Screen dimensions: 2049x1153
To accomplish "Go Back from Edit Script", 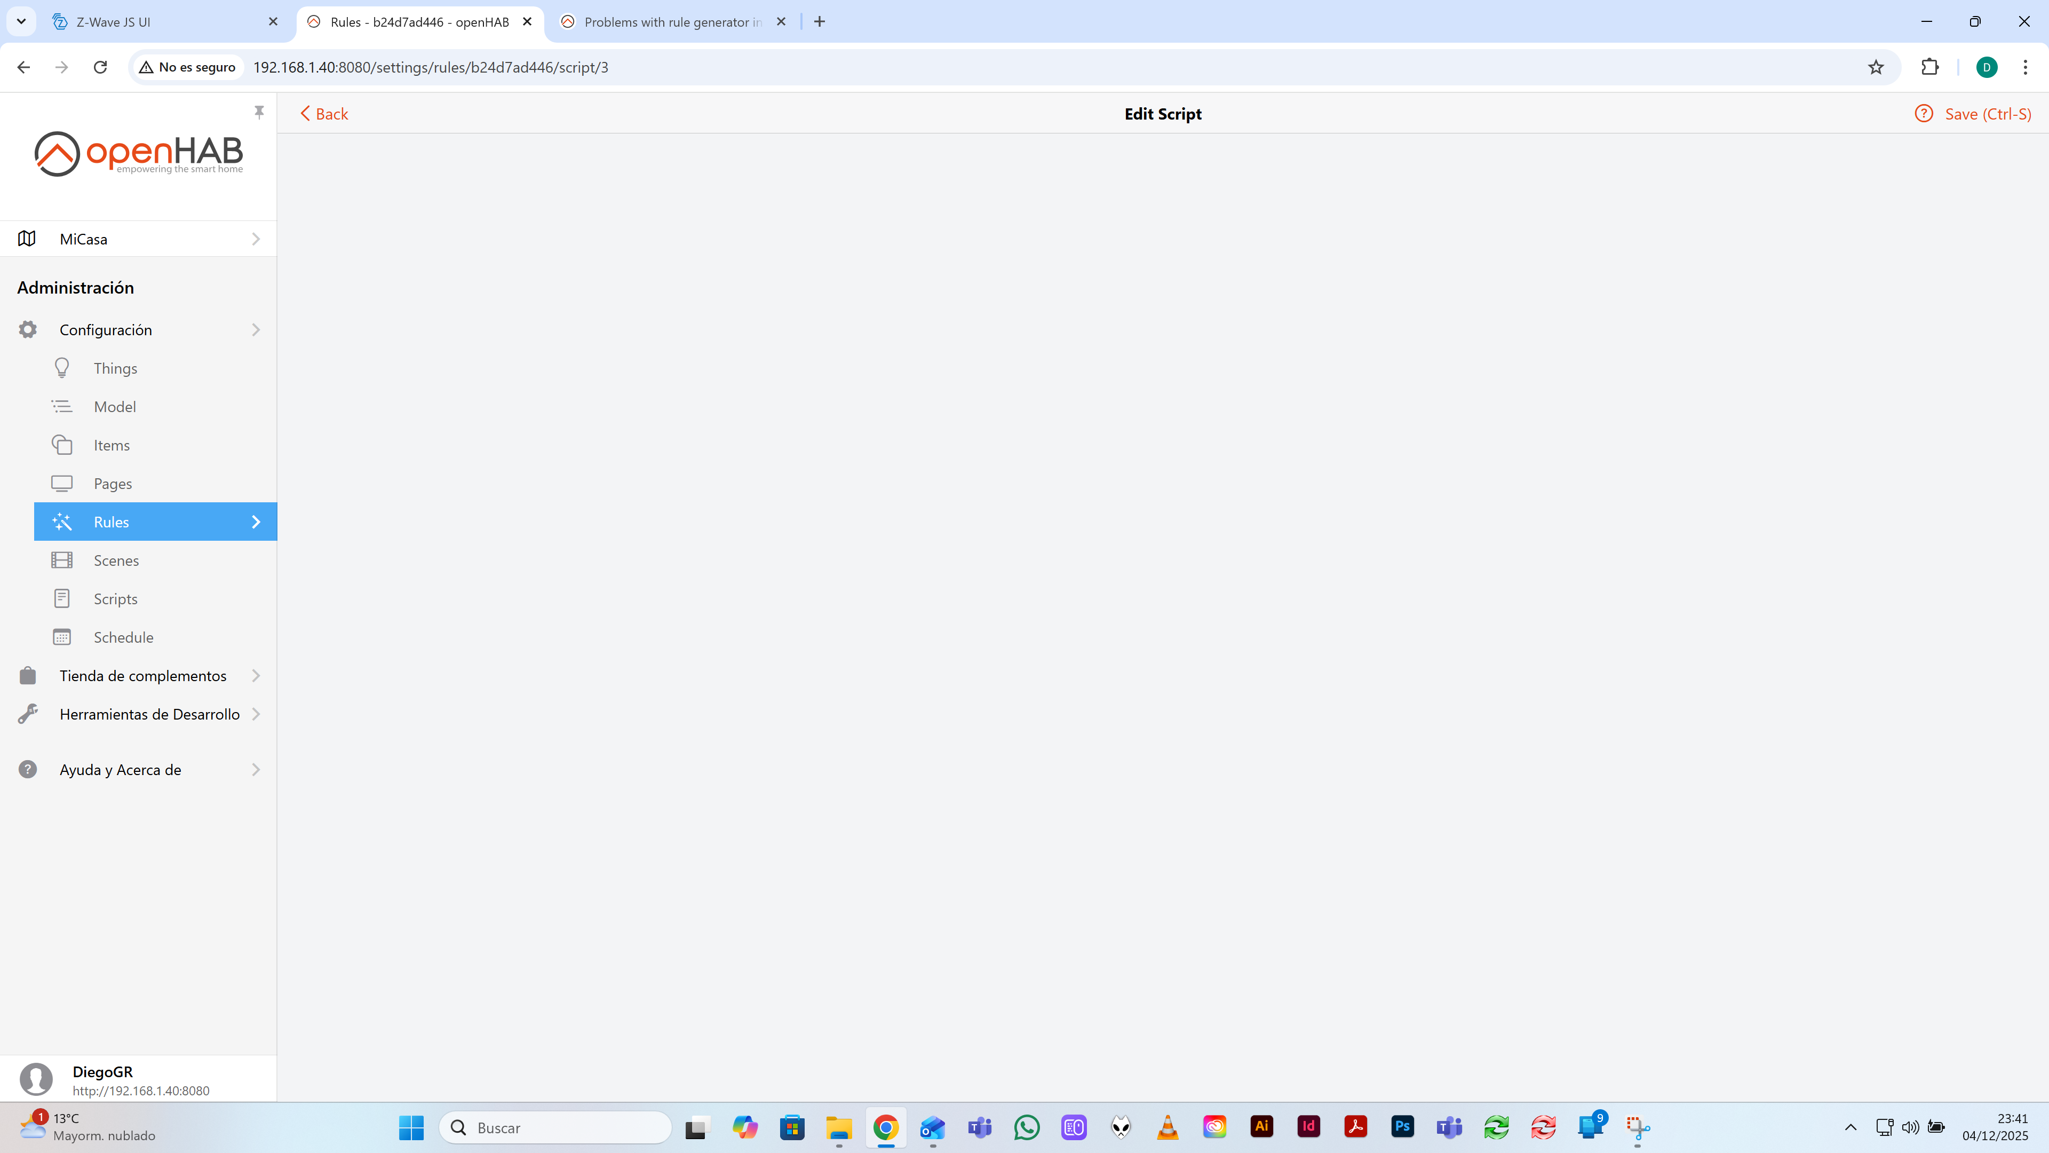I will (x=324, y=114).
